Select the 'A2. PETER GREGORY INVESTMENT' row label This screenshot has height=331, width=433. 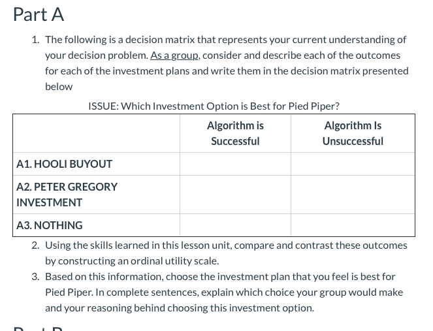tap(67, 195)
